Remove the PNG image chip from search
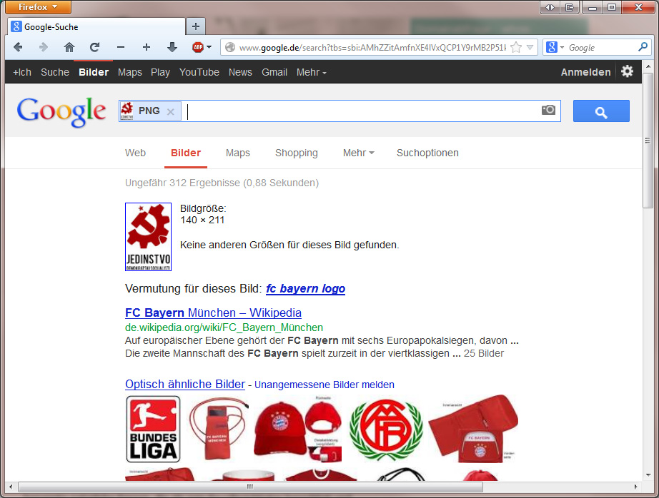This screenshot has width=659, height=498. tap(170, 111)
